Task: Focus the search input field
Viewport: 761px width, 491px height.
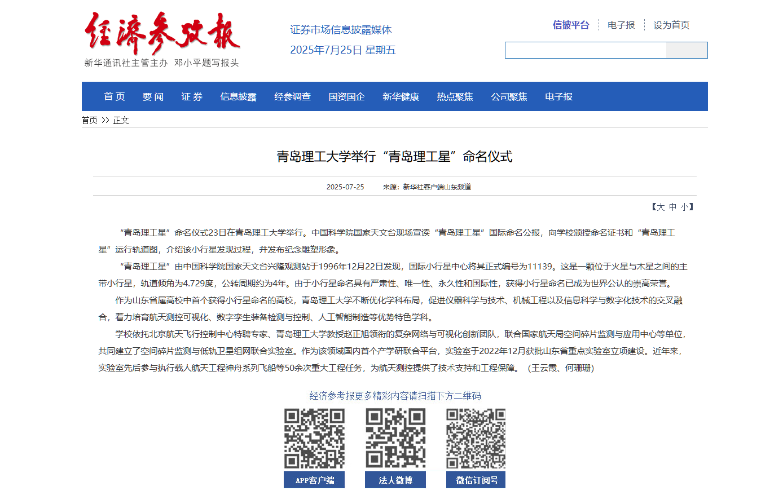Action: tap(585, 50)
